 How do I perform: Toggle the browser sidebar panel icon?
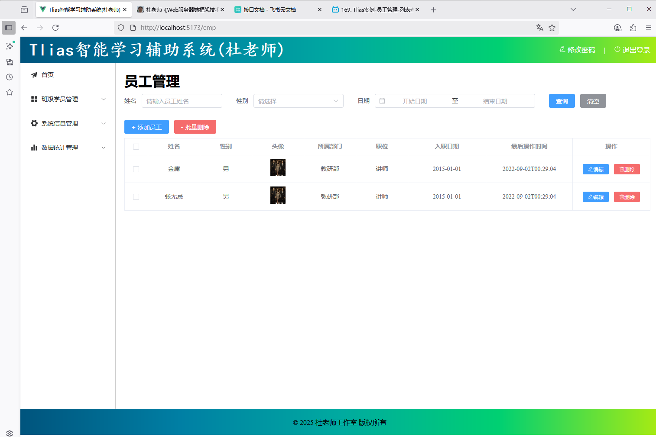click(9, 28)
